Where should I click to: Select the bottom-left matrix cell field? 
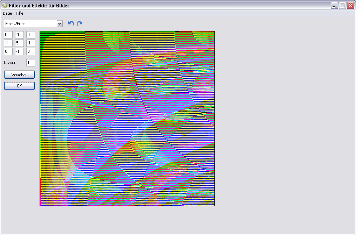(x=8, y=51)
